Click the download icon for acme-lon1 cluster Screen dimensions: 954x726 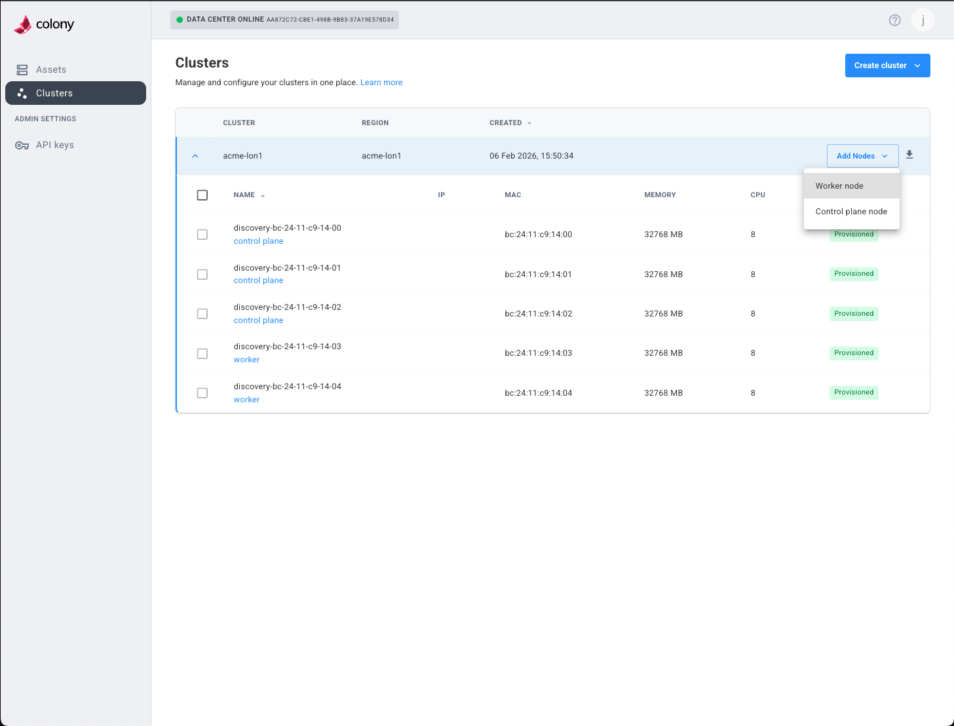tap(909, 155)
